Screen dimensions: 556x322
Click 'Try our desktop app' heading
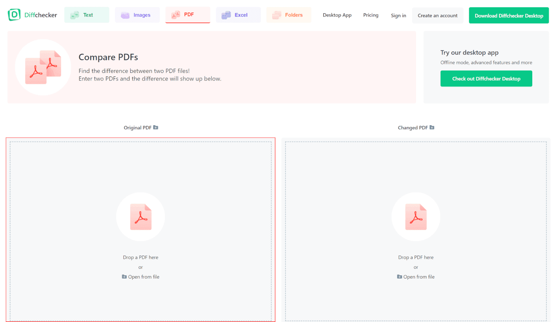470,53
